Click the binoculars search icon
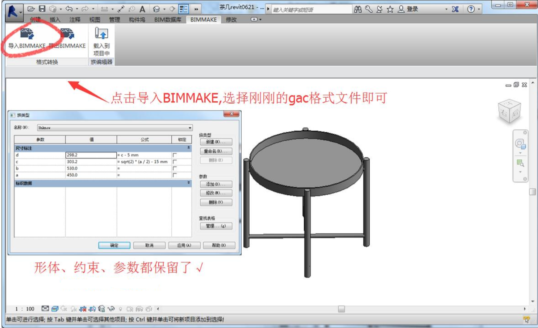This screenshot has width=538, height=328. [x=358, y=9]
